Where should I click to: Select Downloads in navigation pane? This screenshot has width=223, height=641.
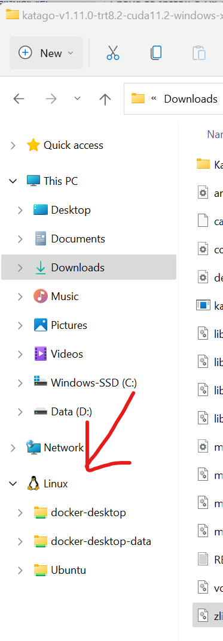tap(88, 267)
